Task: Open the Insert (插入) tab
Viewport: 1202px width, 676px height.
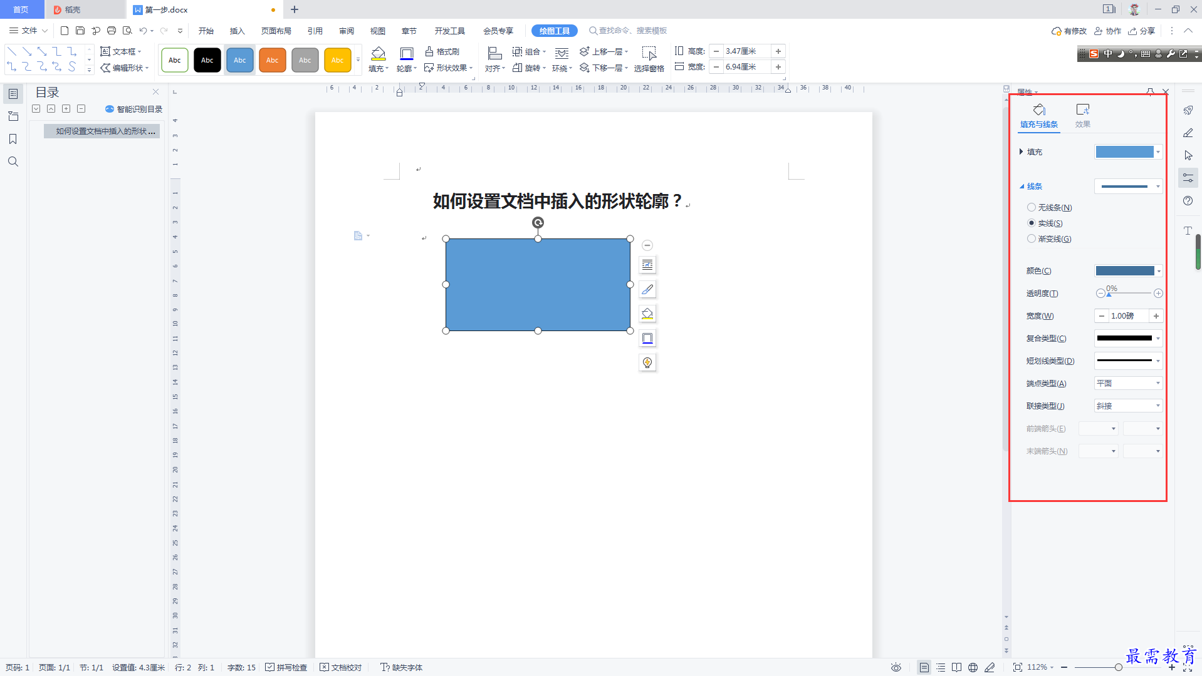Action: pyautogui.click(x=238, y=31)
